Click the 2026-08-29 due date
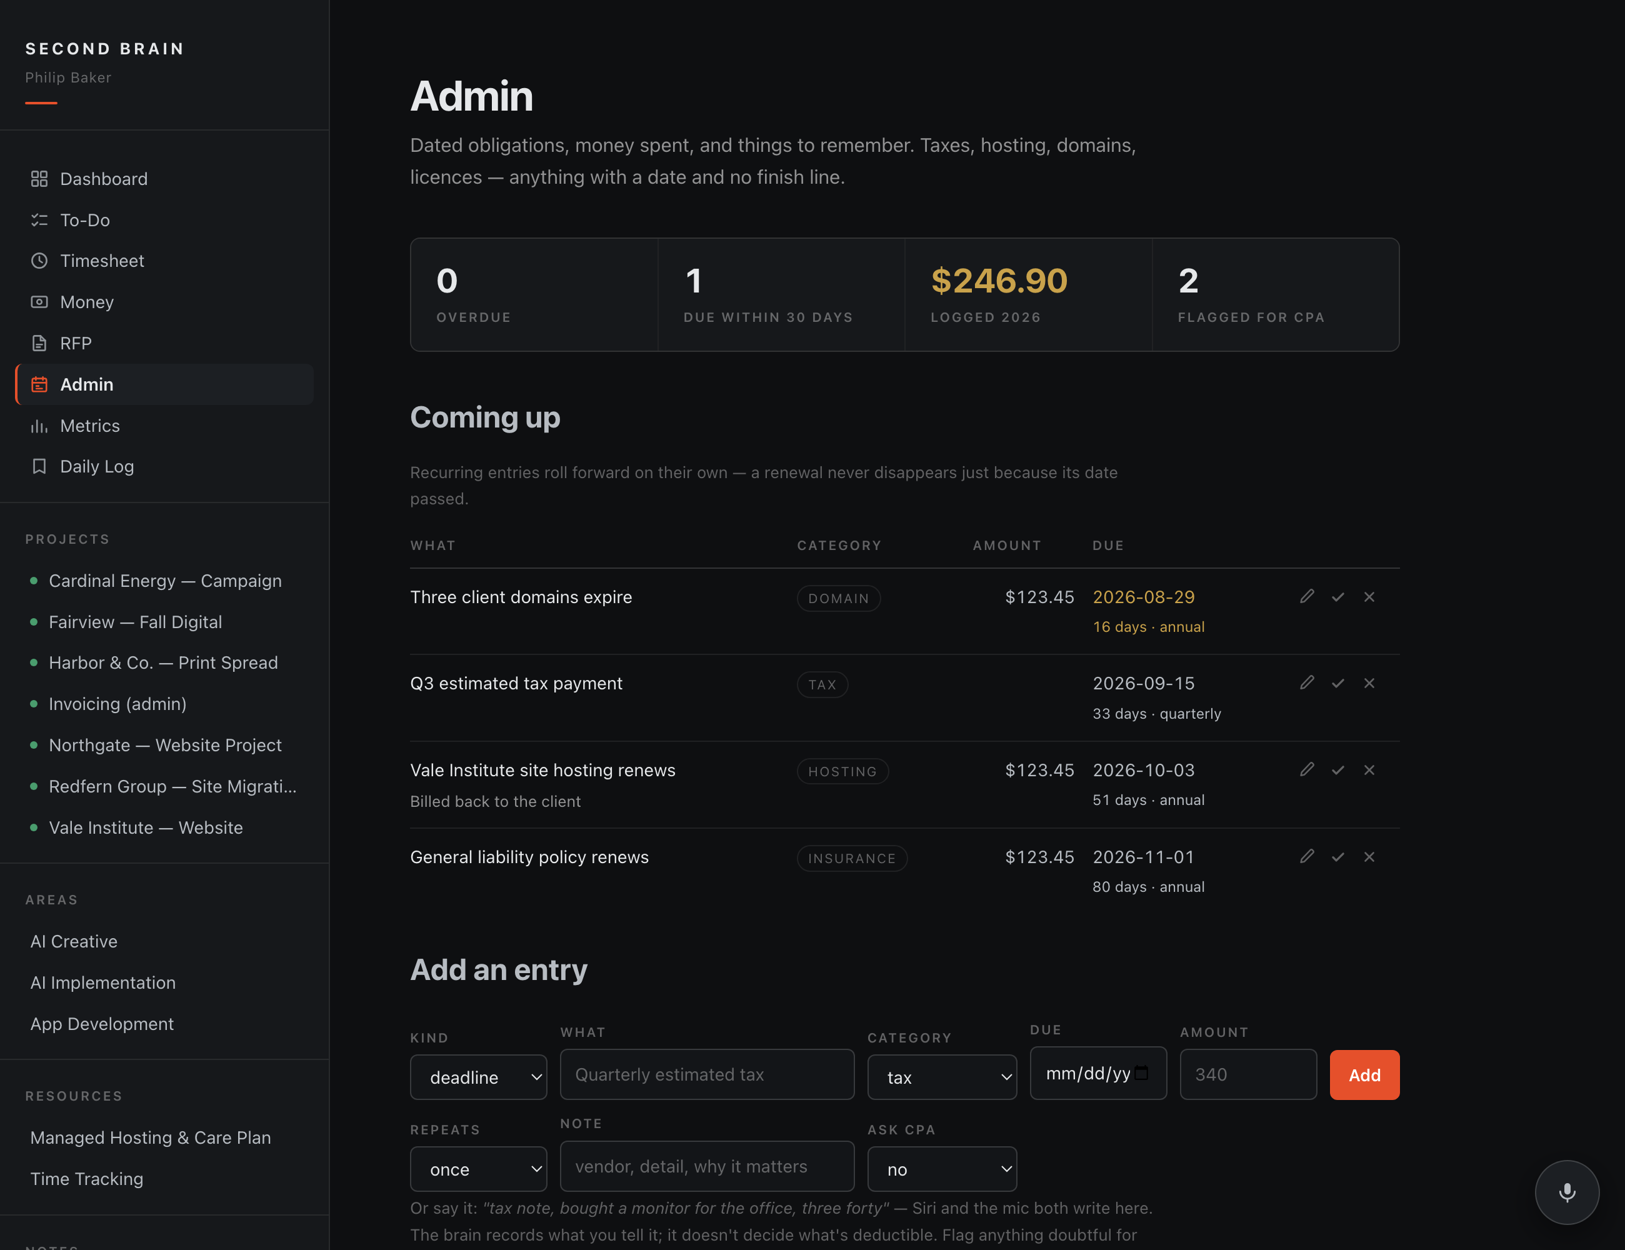Image resolution: width=1625 pixels, height=1250 pixels. 1144,597
